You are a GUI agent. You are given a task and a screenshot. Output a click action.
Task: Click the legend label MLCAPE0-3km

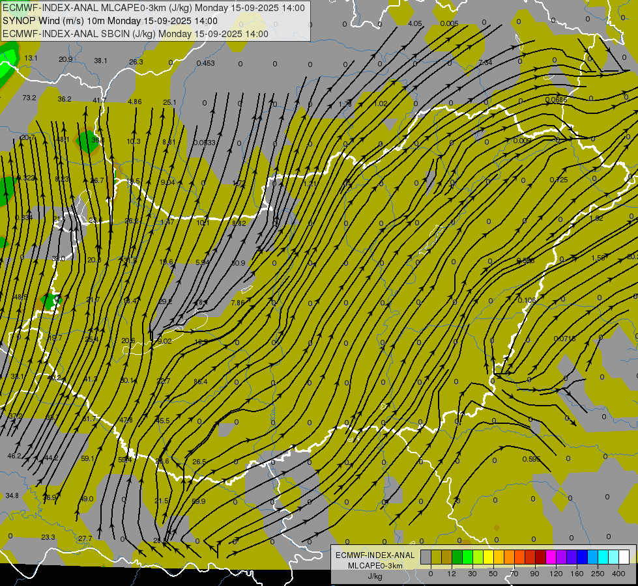(375, 566)
